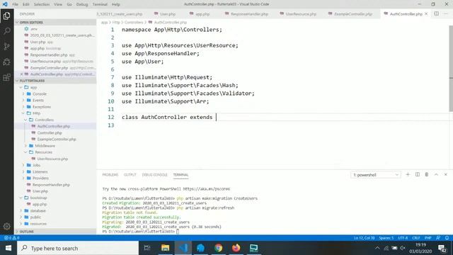The width and height of the screenshot is (453, 255).
Task: Open the Manage gear in activity bar
Action: pos(6,226)
